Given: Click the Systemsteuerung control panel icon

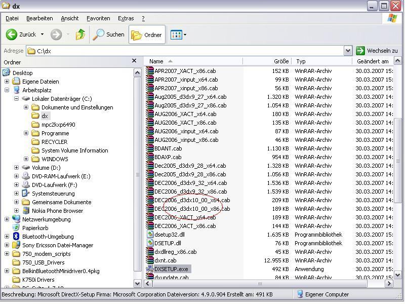Looking at the screenshot, I should pyautogui.click(x=26, y=194).
